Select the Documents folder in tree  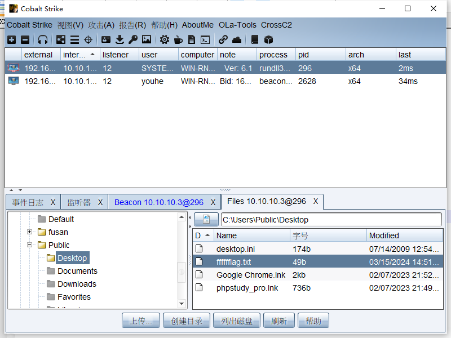click(x=77, y=271)
